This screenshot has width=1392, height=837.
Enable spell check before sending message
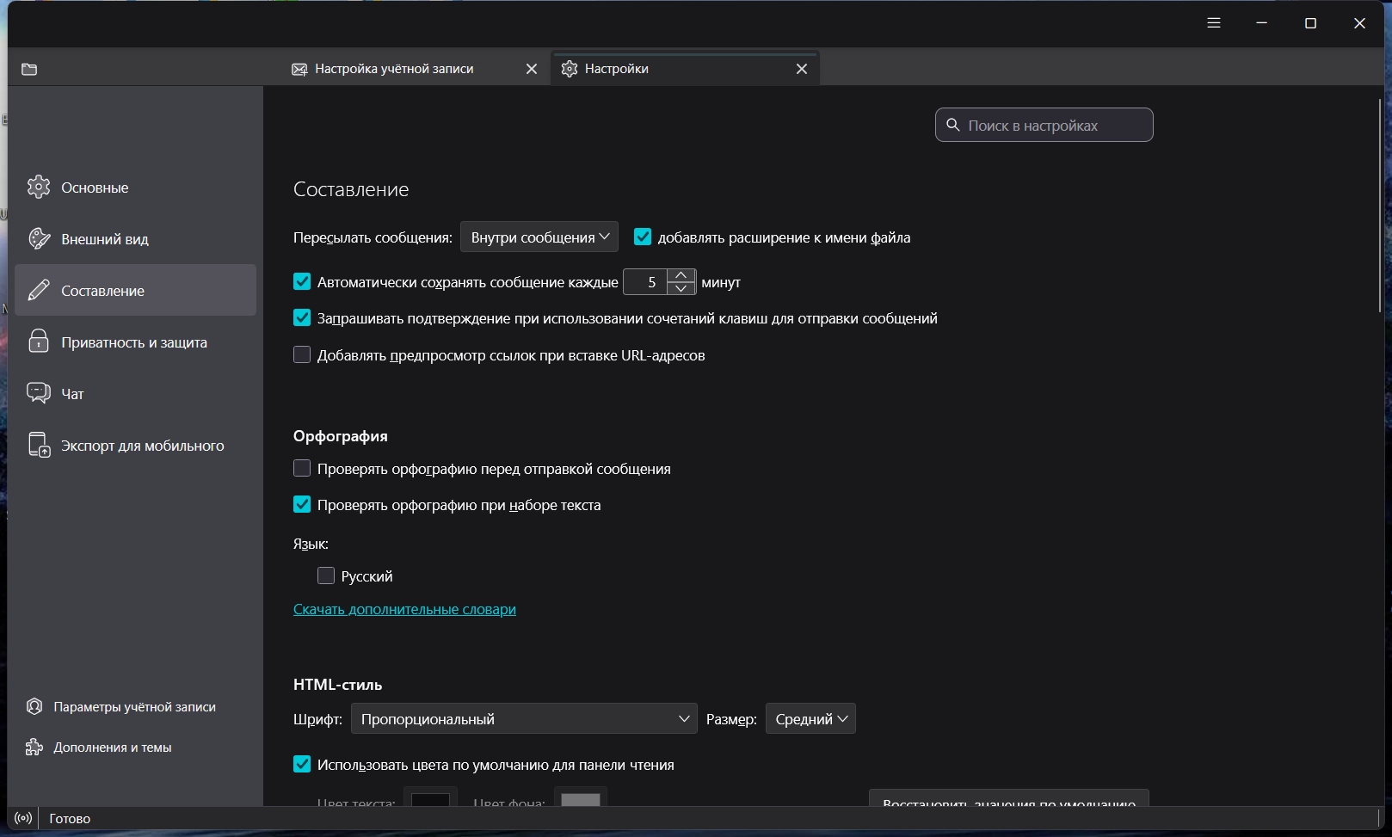[302, 468]
